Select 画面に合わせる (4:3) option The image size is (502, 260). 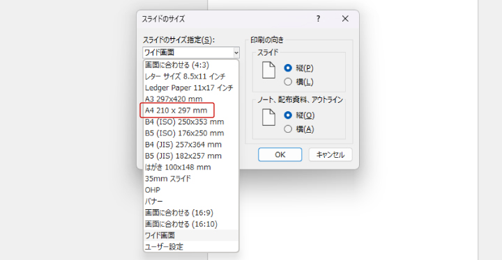coord(191,65)
